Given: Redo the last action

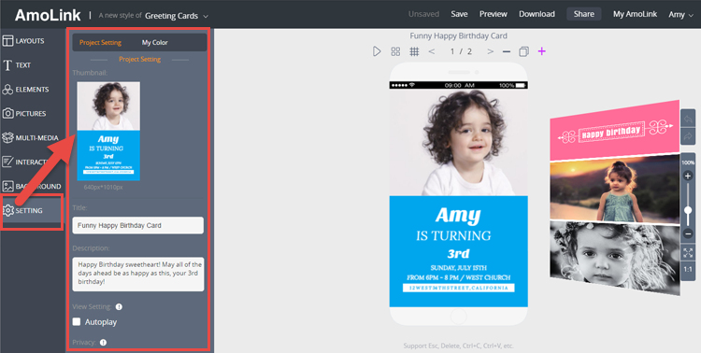Looking at the screenshot, I should point(688,136).
